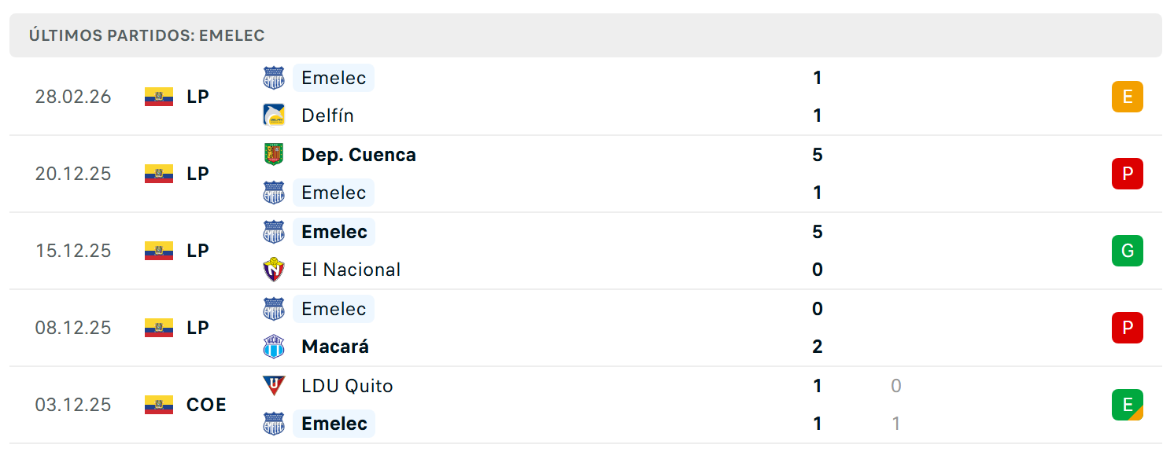The image size is (1174, 459).
Task: Click the Emelec crest in the 28.02.26 match
Action: tap(273, 78)
